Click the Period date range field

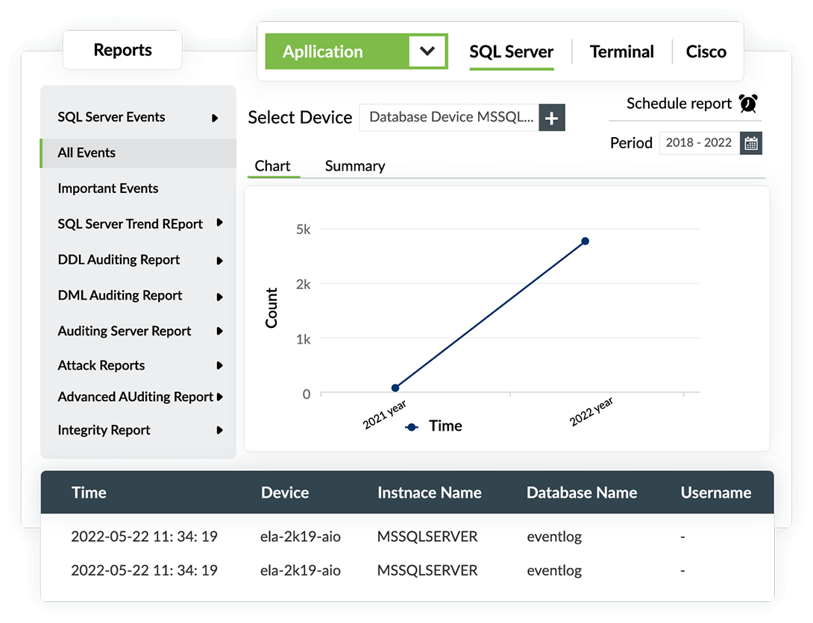699,143
